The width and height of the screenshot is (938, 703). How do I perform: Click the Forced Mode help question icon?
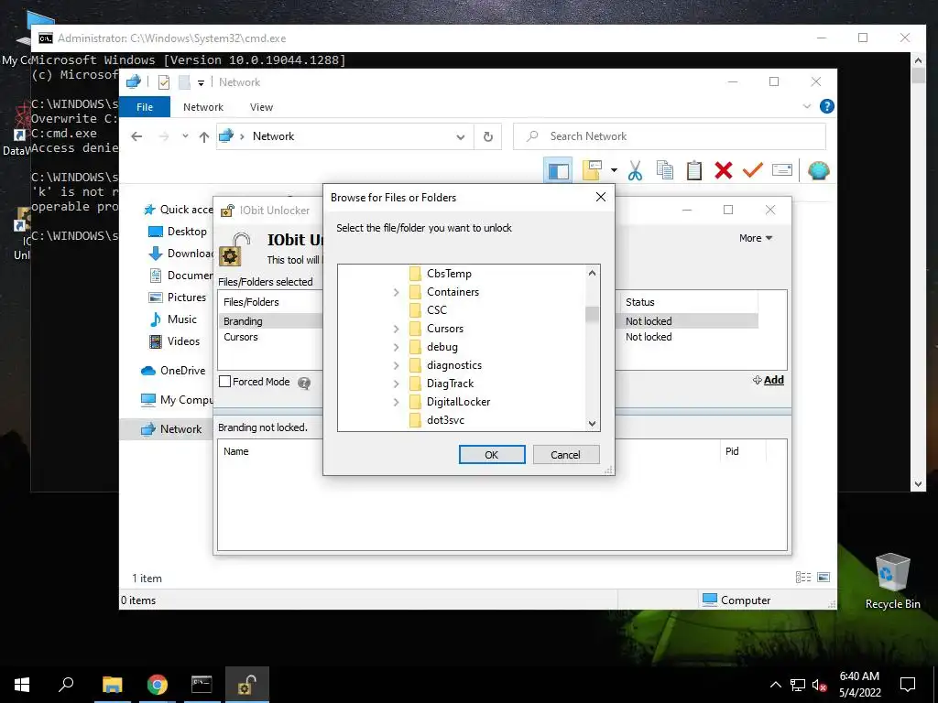point(304,384)
